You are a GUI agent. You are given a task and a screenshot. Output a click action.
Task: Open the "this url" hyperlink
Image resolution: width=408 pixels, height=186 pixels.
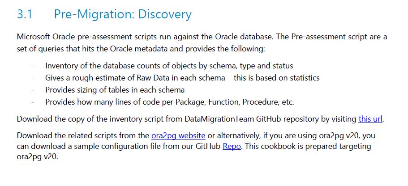pyautogui.click(x=370, y=119)
